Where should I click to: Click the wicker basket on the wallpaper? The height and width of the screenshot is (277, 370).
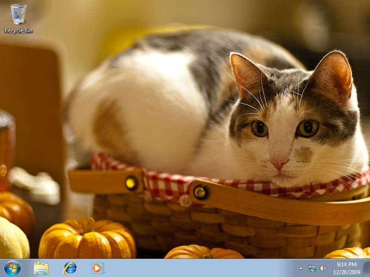click(x=222, y=226)
